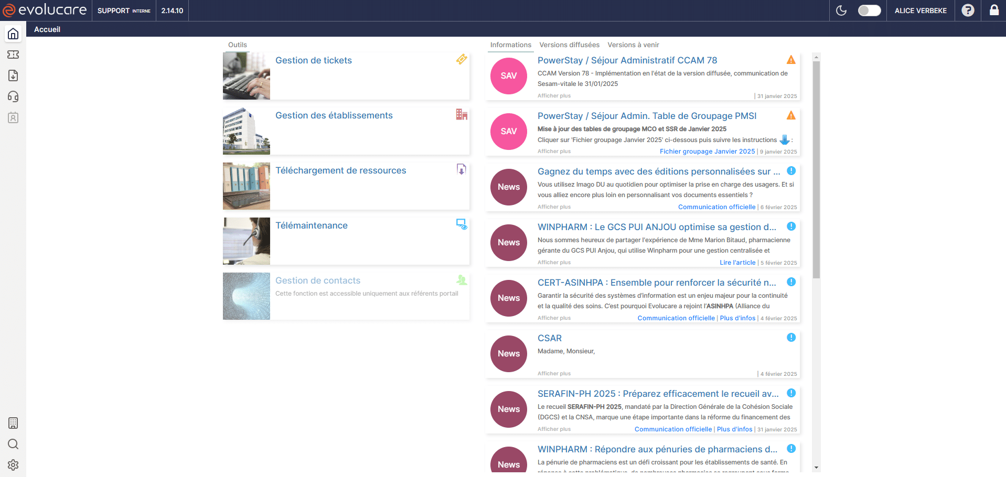
Task: Click the keyboard thumbnail of Gestion de tickets
Action: pyautogui.click(x=247, y=76)
